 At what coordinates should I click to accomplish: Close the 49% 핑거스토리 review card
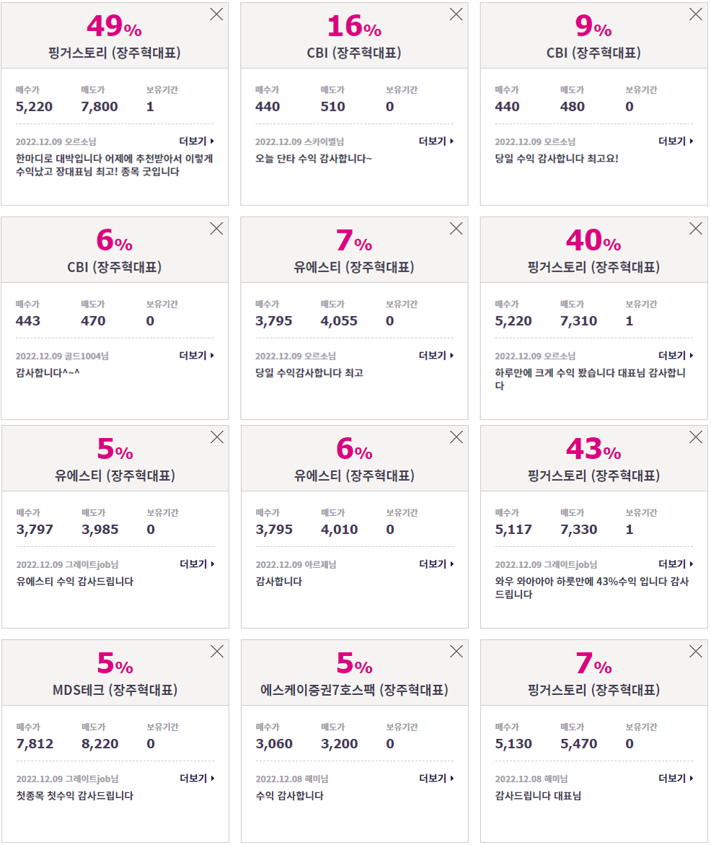coord(216,14)
